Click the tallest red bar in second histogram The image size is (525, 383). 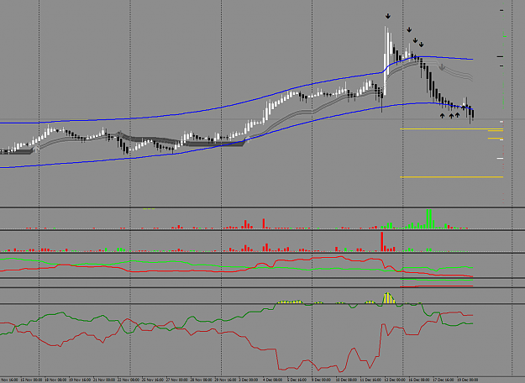(381, 241)
